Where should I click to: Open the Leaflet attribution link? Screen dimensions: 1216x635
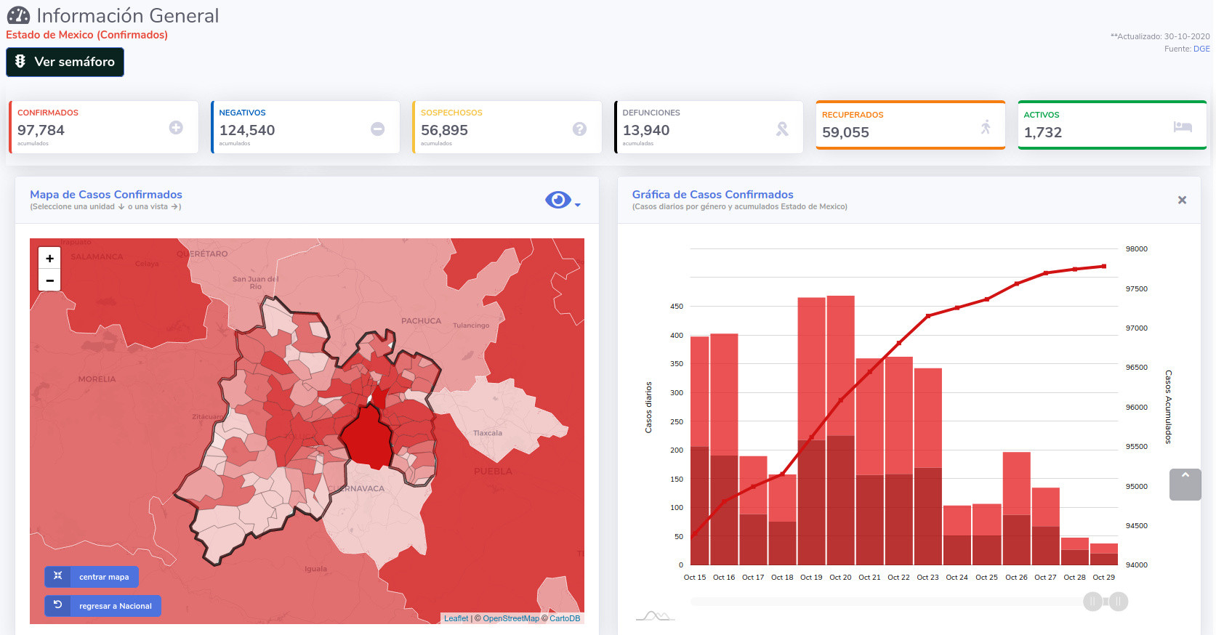(456, 618)
